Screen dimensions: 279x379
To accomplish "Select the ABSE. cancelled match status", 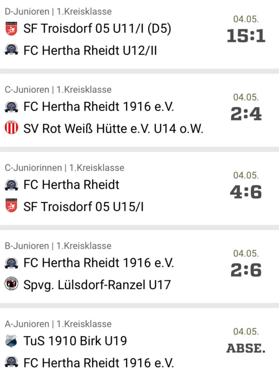I will pos(246,348).
